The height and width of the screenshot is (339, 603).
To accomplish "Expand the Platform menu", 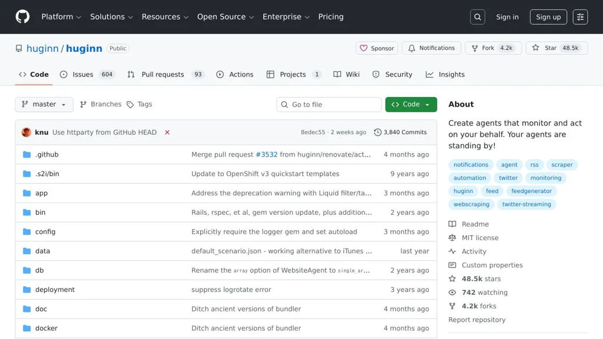I will tap(61, 17).
